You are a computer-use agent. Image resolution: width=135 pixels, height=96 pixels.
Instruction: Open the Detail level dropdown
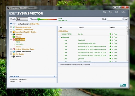point(22,19)
